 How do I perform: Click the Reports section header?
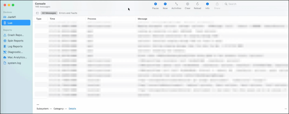pyautogui.click(x=8, y=30)
